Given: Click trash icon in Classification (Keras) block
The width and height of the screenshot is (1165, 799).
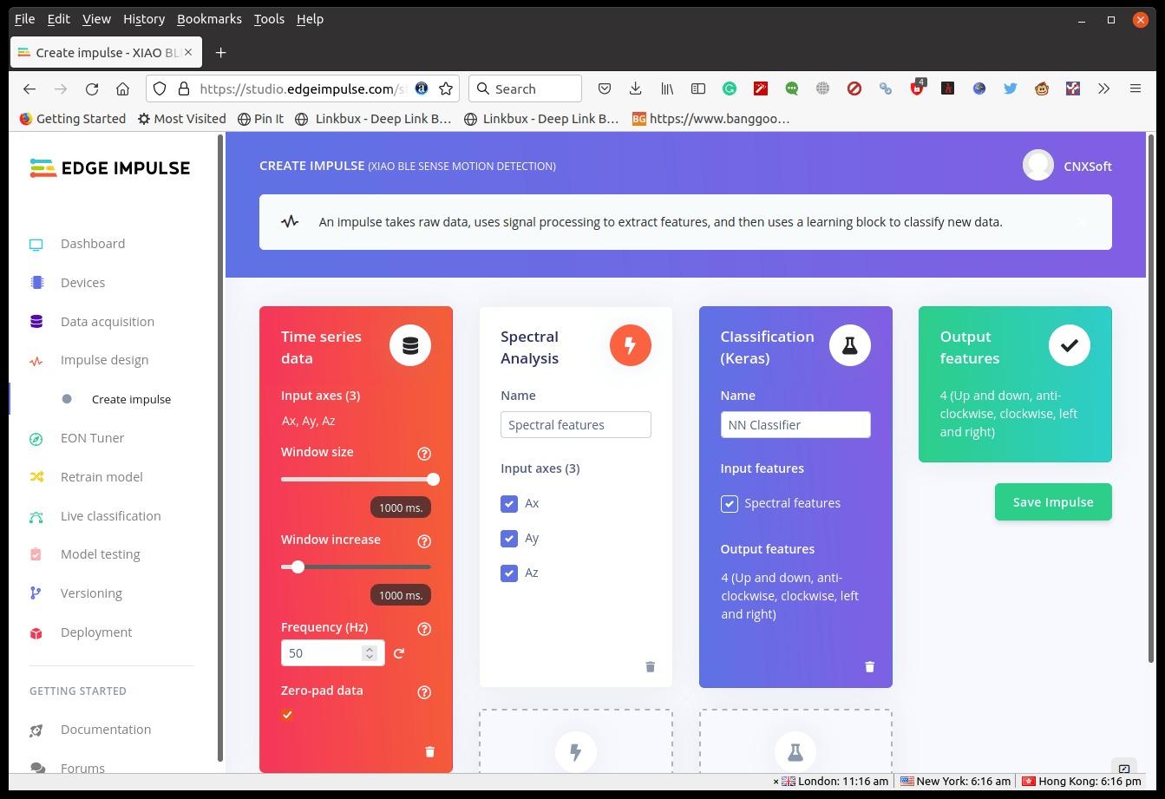Looking at the screenshot, I should [x=869, y=666].
